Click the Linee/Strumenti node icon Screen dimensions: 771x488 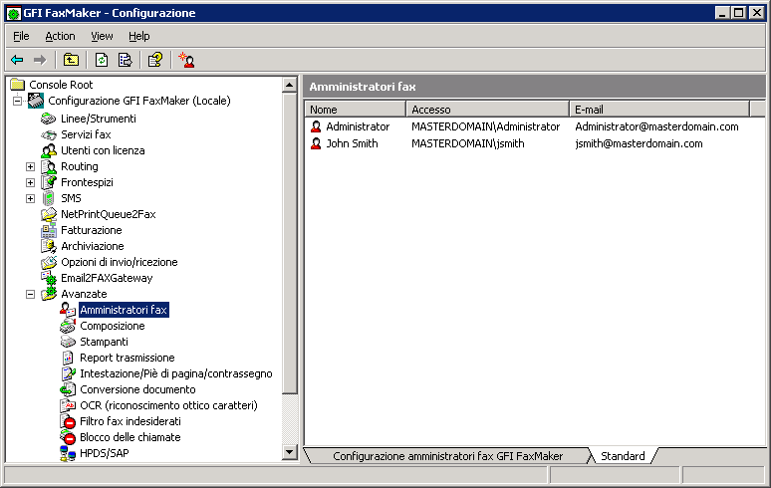coord(48,119)
